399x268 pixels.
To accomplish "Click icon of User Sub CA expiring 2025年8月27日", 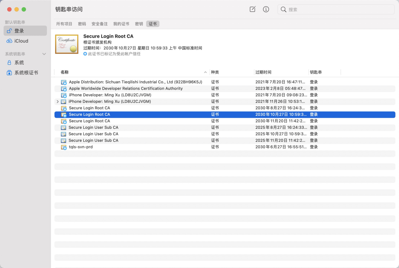I will click(63, 128).
